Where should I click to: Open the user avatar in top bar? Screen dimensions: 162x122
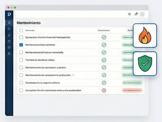[142, 14]
